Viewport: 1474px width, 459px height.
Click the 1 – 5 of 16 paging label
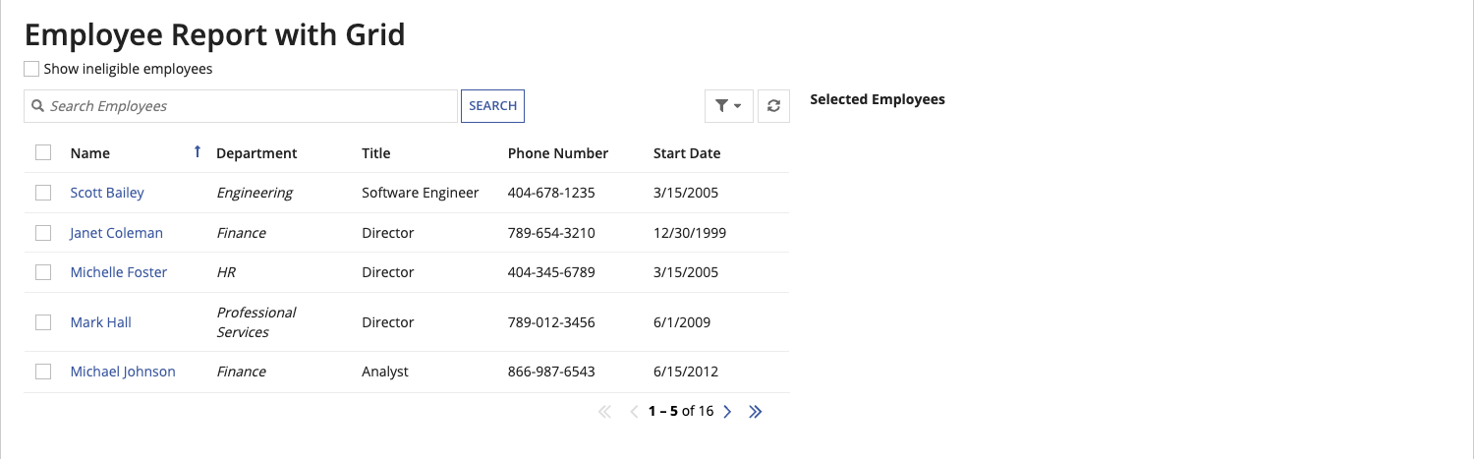(681, 412)
